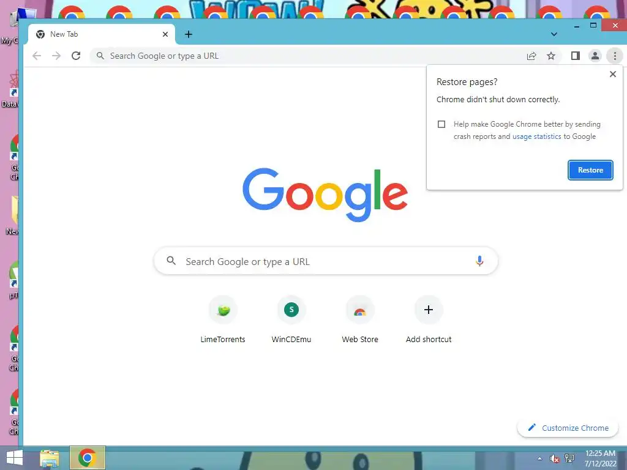Open Chrome three-dot menu
Image resolution: width=627 pixels, height=470 pixels.
click(x=615, y=56)
